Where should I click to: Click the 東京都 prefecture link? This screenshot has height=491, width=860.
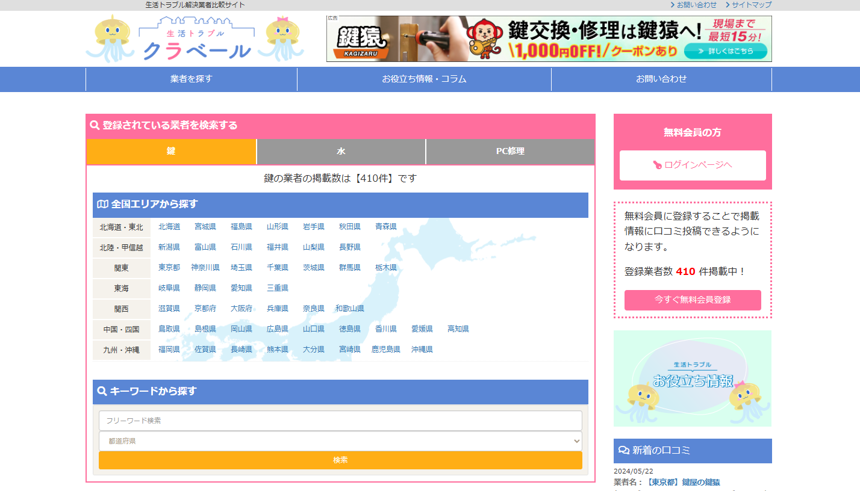click(x=169, y=268)
